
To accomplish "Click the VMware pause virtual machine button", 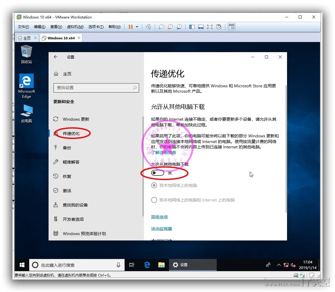I will [x=131, y=27].
